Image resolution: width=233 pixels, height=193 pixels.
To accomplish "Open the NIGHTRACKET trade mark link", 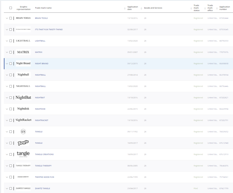I will click(x=42, y=120).
